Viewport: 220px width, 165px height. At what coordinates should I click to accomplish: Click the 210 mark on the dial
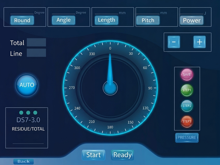(92, 122)
